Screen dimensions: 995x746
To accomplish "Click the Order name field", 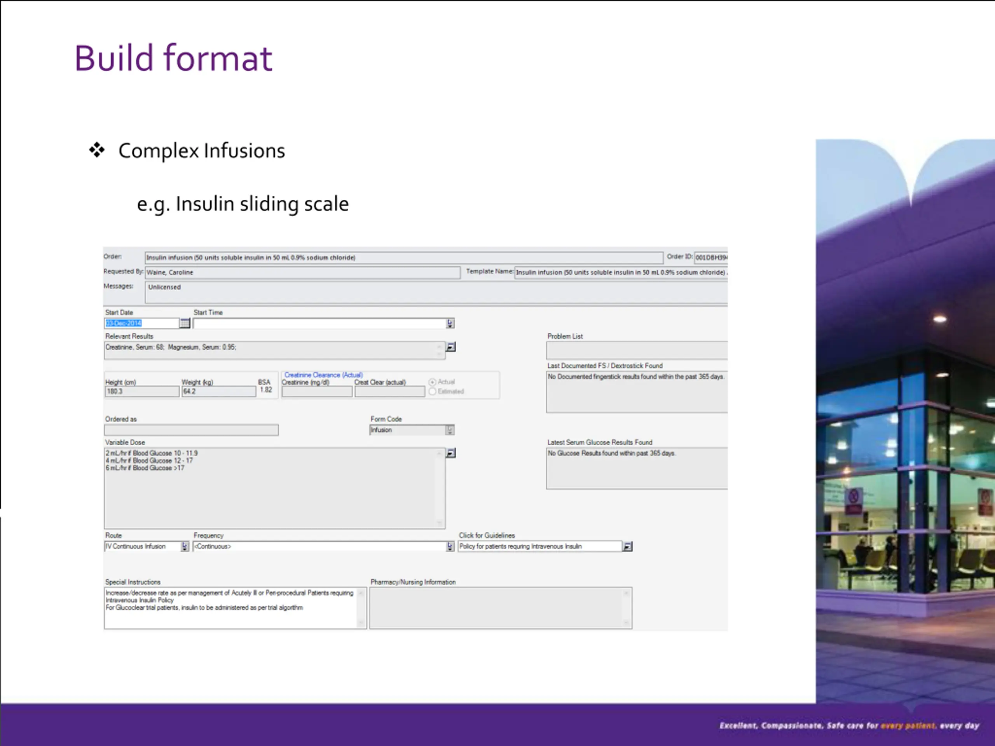I will (x=404, y=258).
